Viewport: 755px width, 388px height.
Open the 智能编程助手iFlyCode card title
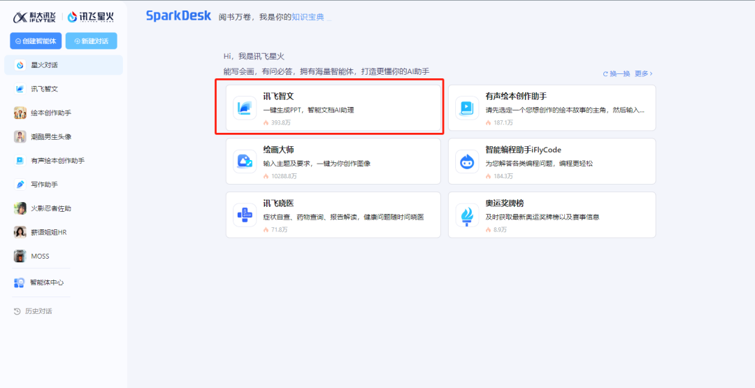pos(524,150)
